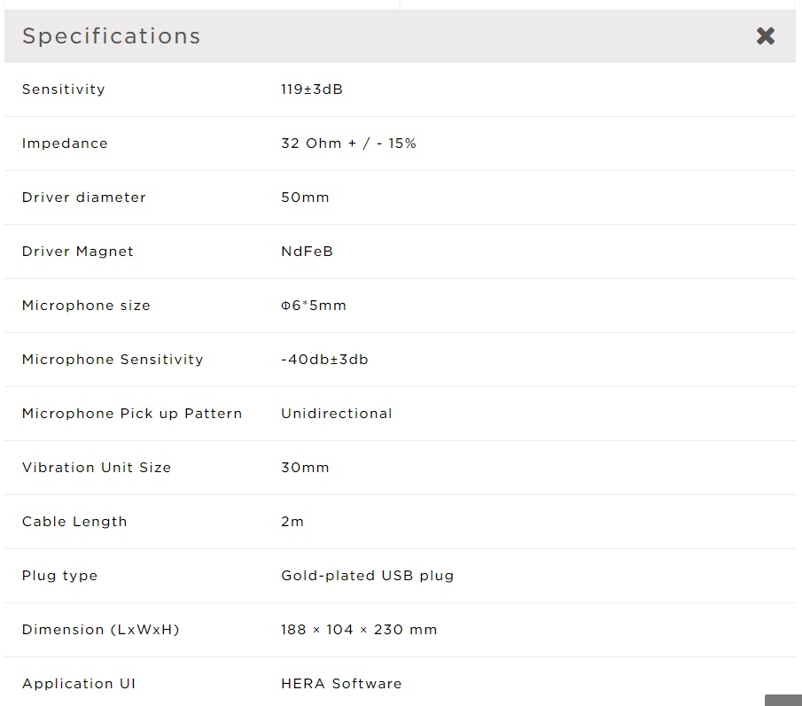Click the Unidirectional pattern value
The height and width of the screenshot is (706, 802).
pos(337,414)
